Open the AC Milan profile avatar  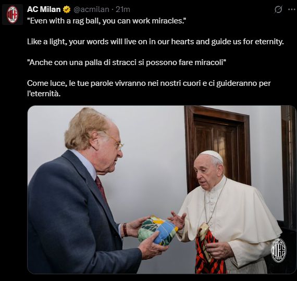point(13,15)
